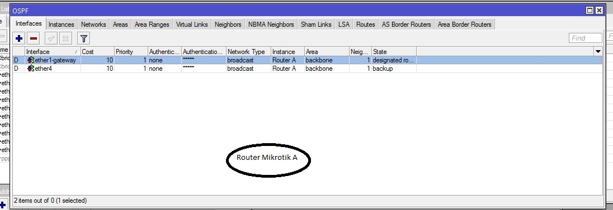Viewport: 613px width, 210px height.
Task: Open column chooser dropdown arrow
Action: (x=598, y=51)
